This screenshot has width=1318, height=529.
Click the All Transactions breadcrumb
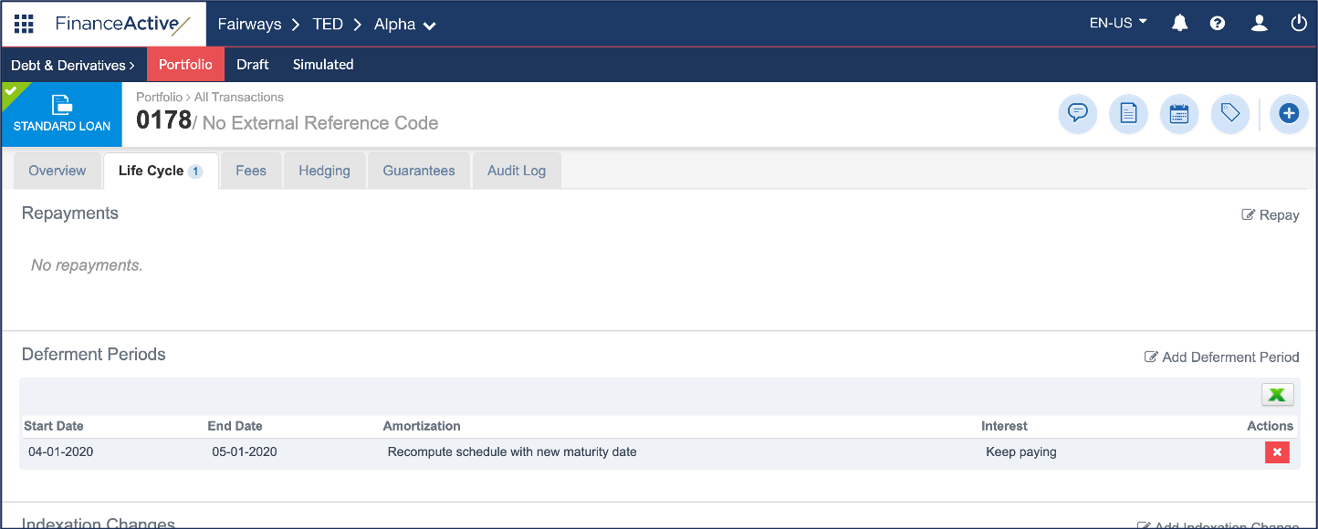coord(239,97)
